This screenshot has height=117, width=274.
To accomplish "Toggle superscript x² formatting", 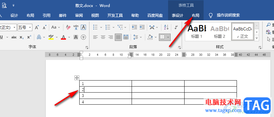I will (x=29, y=37).
